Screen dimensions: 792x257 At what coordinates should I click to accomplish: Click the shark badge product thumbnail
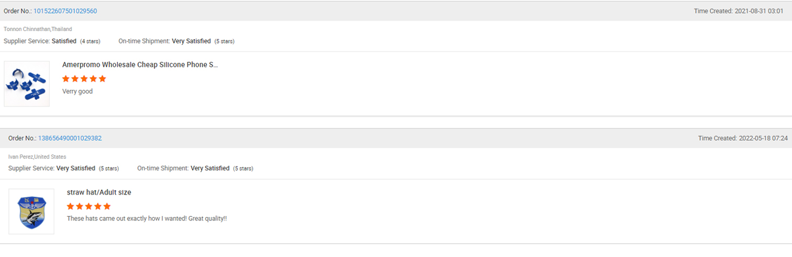click(31, 211)
